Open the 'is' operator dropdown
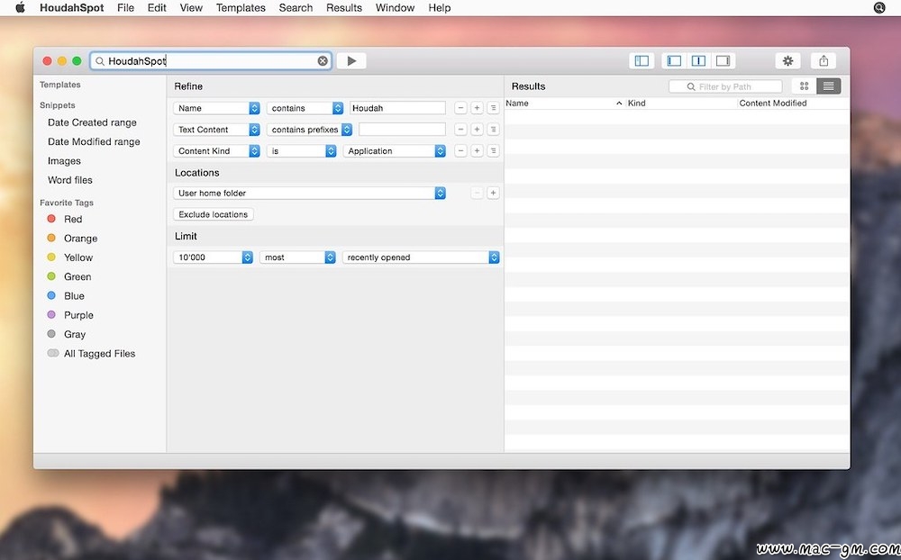The image size is (901, 560). tap(301, 150)
